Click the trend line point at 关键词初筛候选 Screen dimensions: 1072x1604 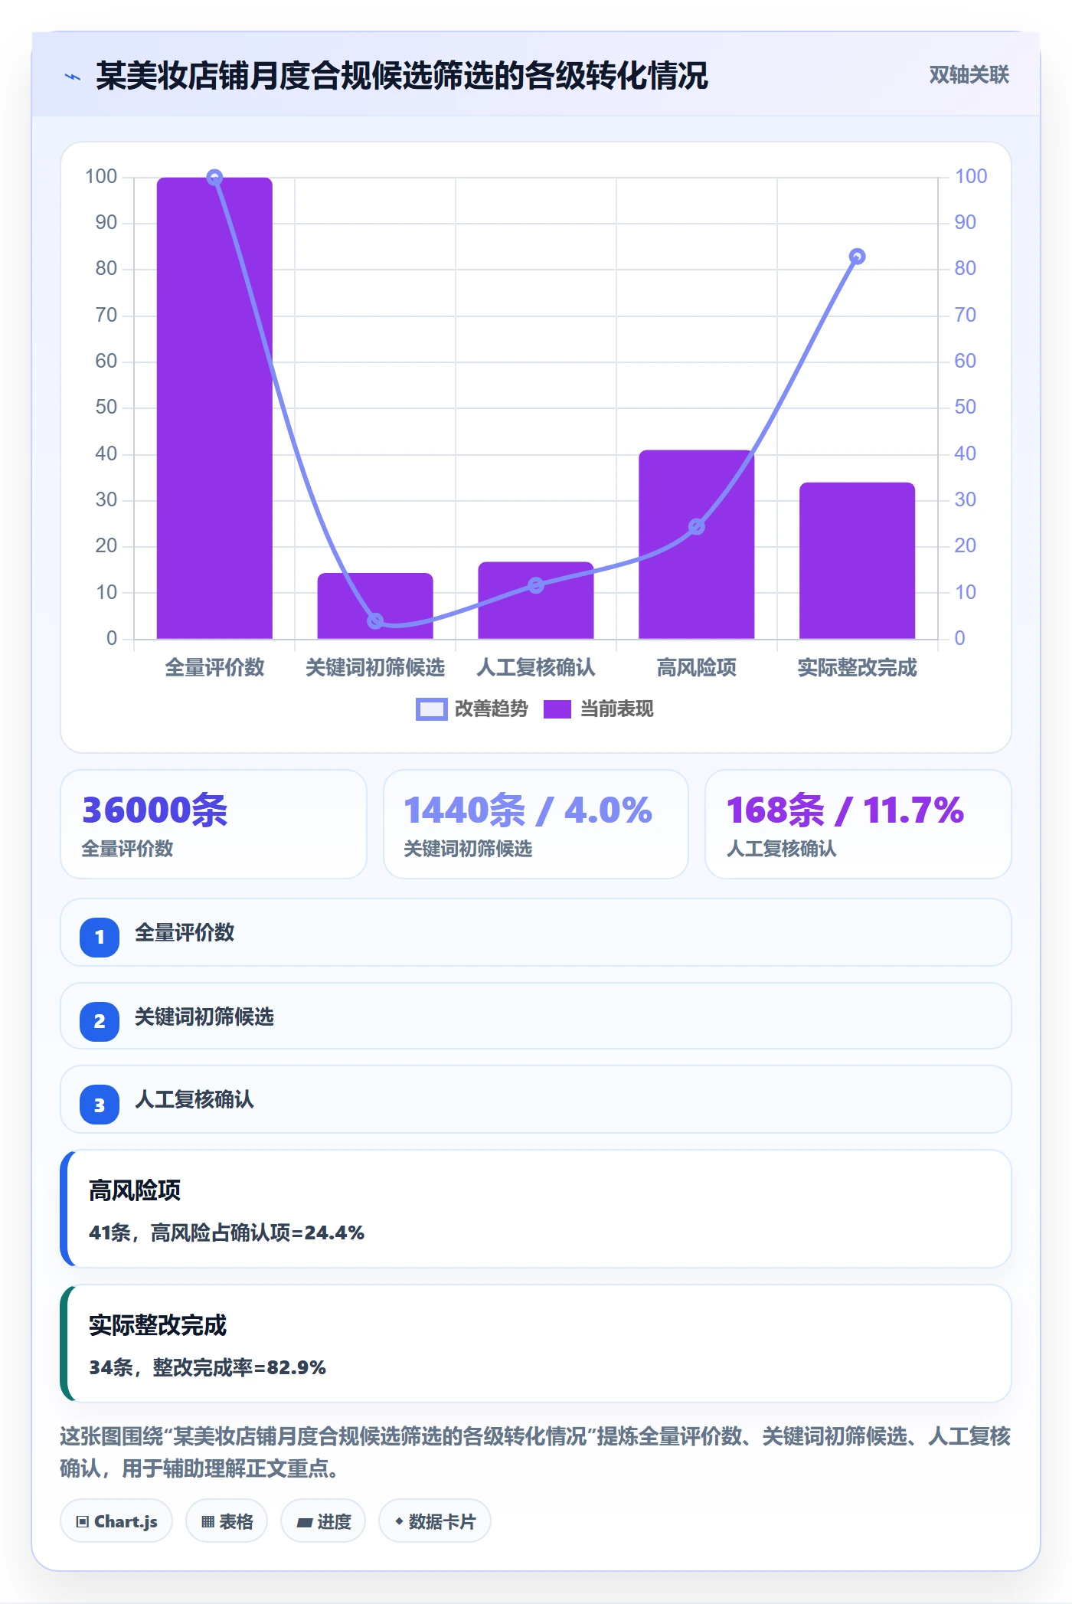375,620
